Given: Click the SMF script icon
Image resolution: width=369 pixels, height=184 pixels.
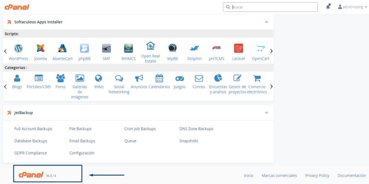Looking at the screenshot, I should 107,48.
